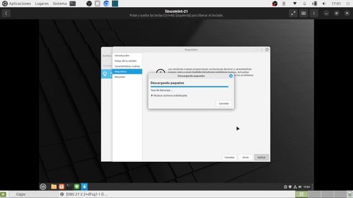Screen dimensions: 353x198
Task: Open the blue circular browser launcher
Action: (106, 4)
